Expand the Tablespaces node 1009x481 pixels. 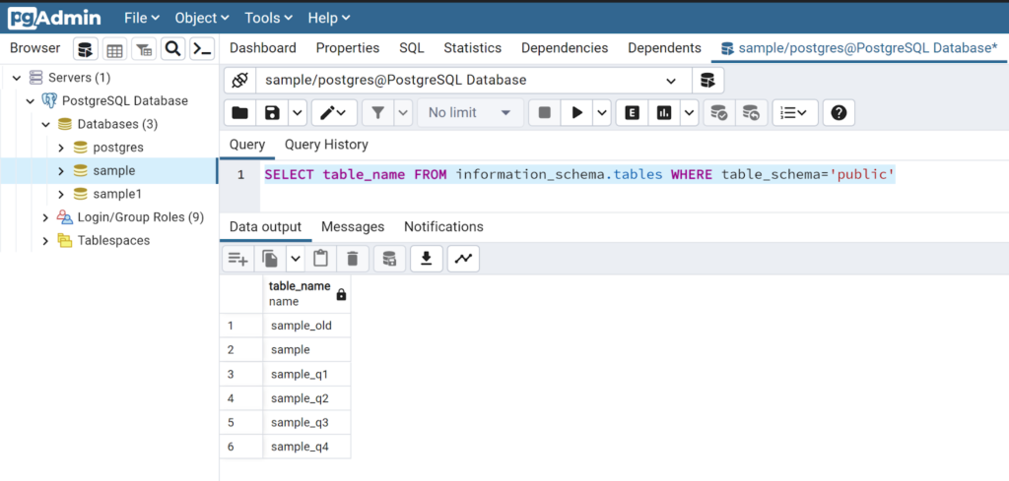pos(45,241)
